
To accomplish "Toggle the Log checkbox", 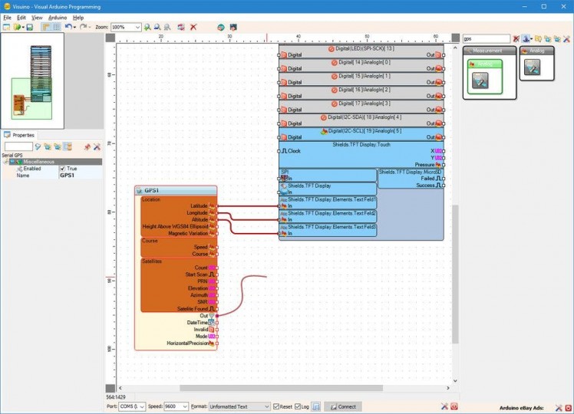I will click(298, 406).
